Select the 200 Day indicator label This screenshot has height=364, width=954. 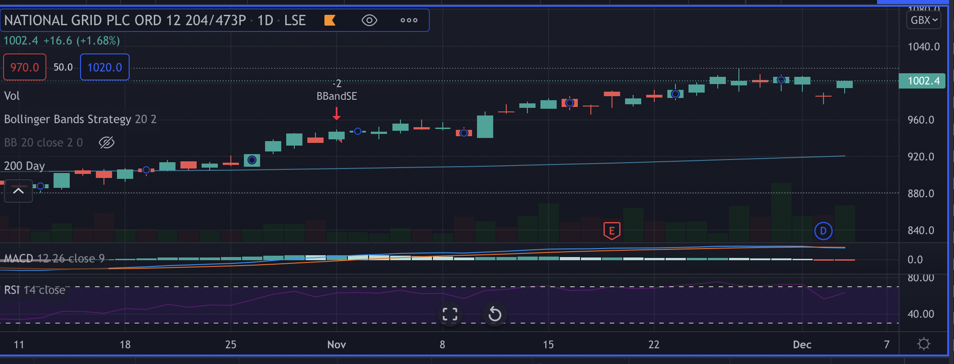[x=24, y=166]
